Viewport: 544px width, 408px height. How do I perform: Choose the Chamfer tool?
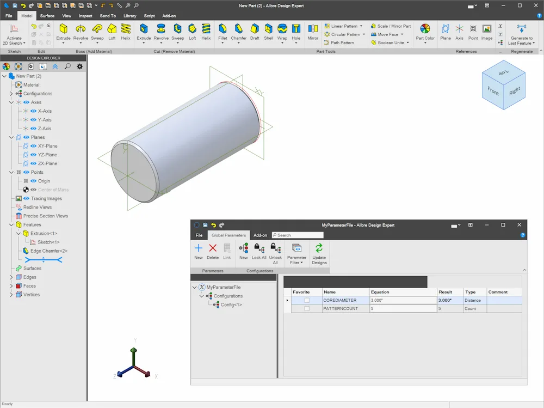point(239,32)
